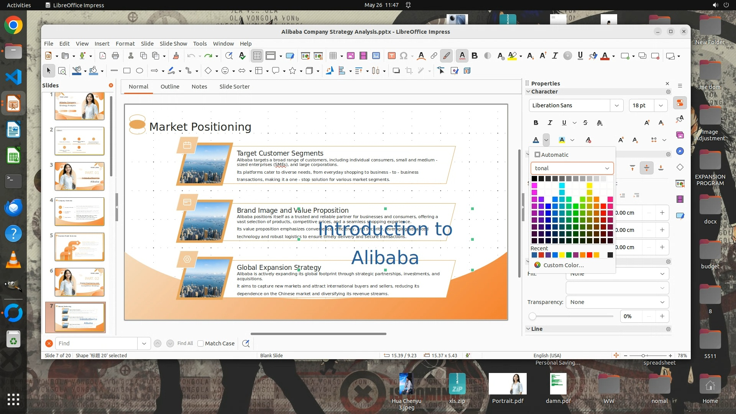Click the Strikethrough icon in Character panel
The image size is (736, 414).
click(x=585, y=123)
